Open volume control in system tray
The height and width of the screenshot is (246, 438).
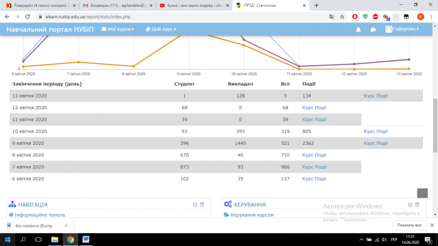pyautogui.click(x=385, y=240)
